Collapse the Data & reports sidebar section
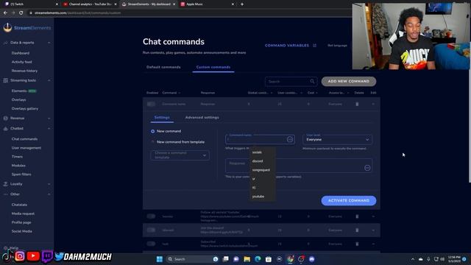The width and height of the screenshot is (471, 265). 49,43
